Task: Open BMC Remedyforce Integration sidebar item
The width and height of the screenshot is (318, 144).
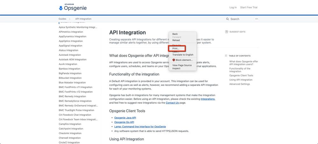Action: [x=75, y=101]
